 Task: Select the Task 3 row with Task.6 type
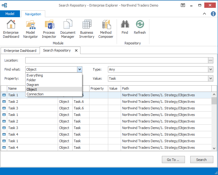click(x=106, y=108)
